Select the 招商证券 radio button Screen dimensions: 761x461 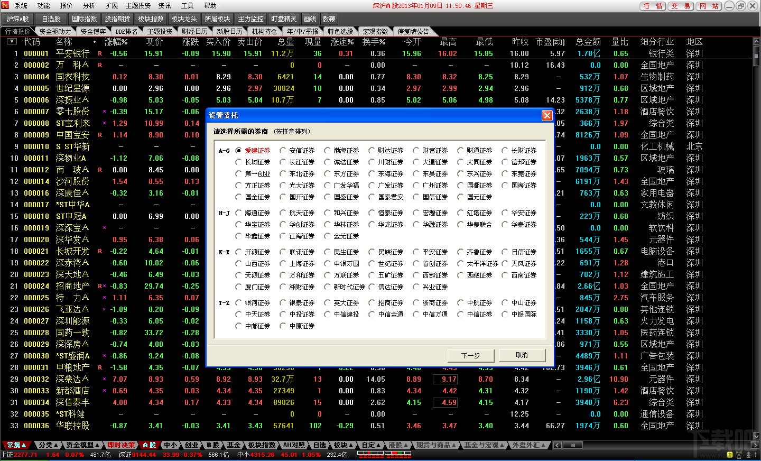pos(372,303)
